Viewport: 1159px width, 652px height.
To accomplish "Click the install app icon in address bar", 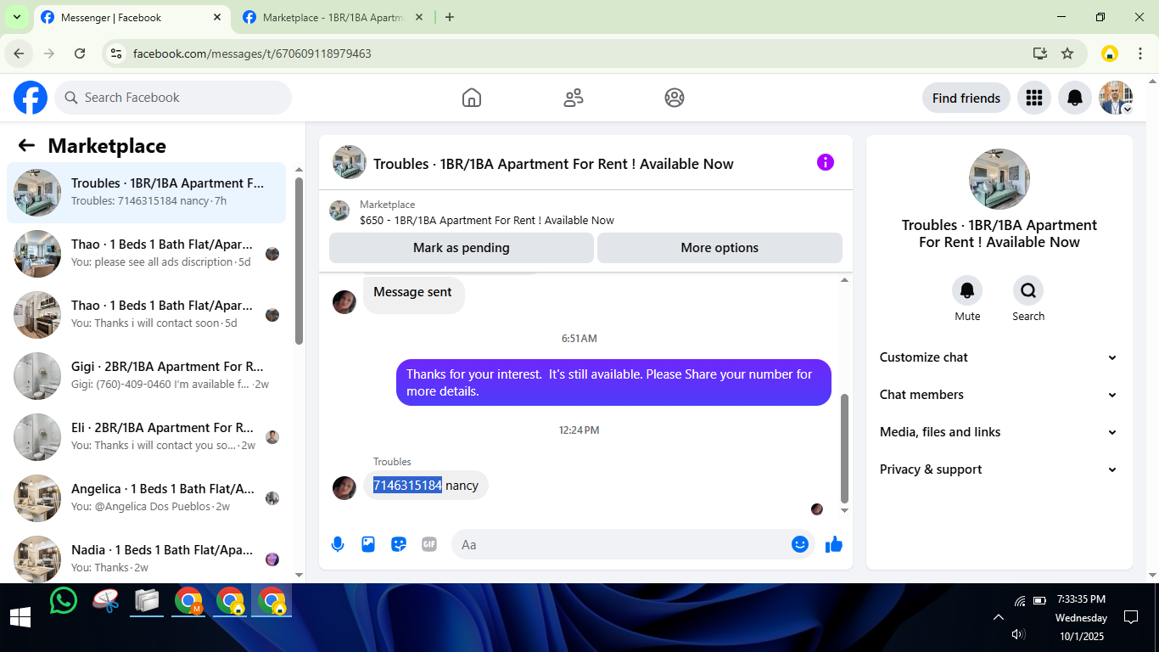I will 1040,53.
